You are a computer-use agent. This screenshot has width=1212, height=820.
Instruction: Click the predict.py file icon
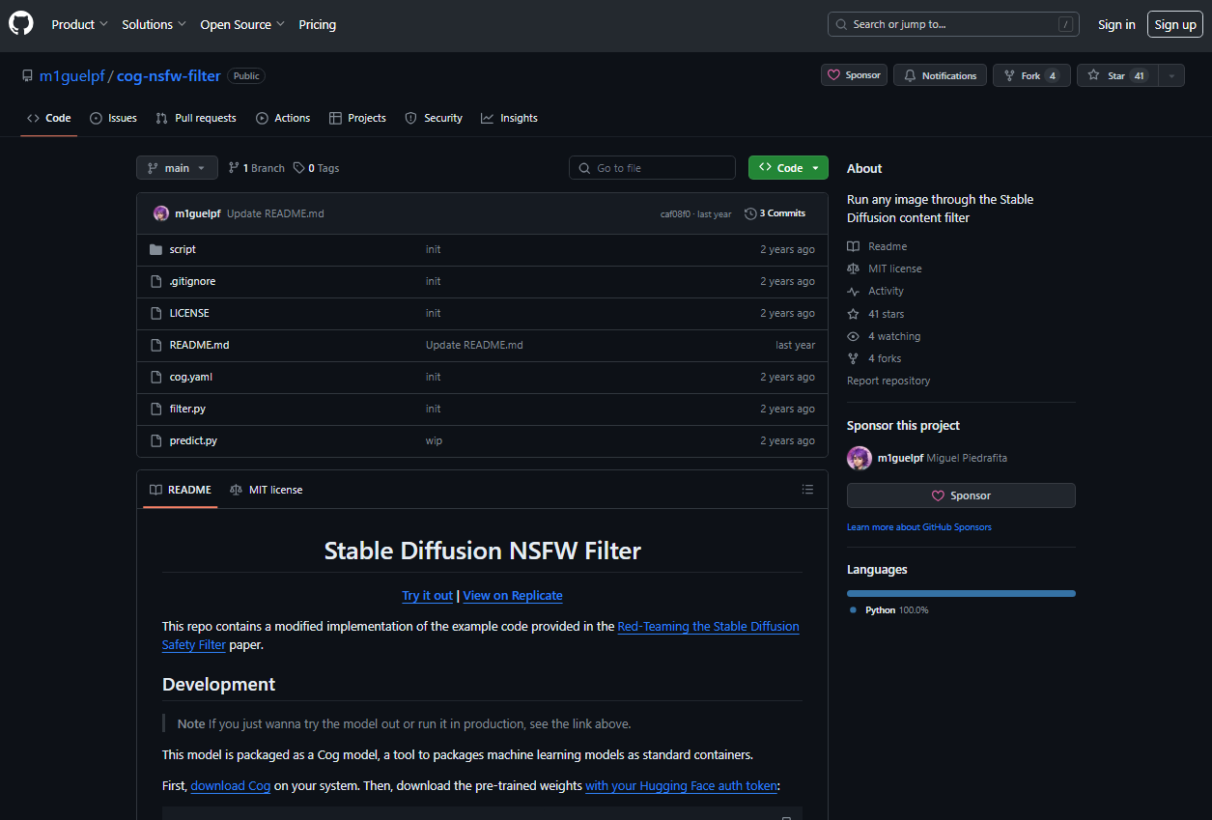(x=156, y=440)
